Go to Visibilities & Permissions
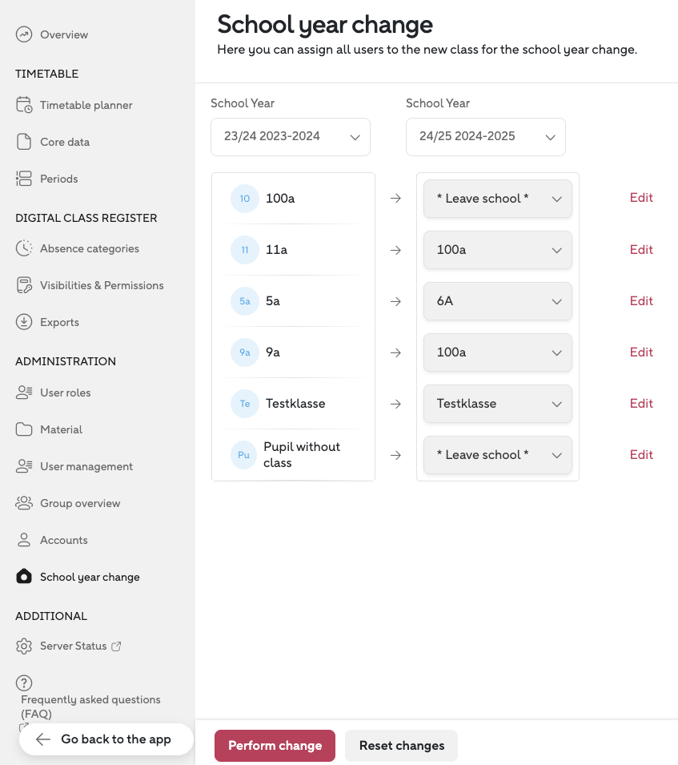 tap(102, 285)
